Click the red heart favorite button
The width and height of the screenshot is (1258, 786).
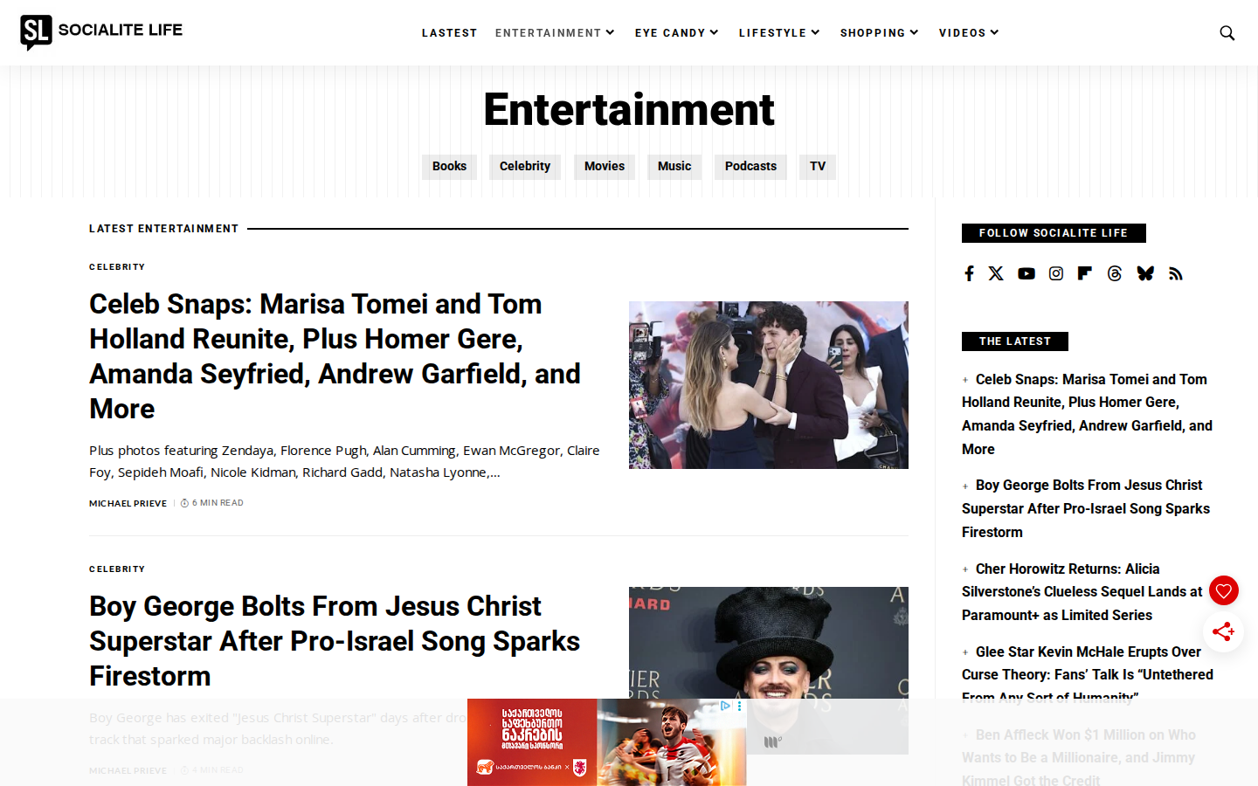[x=1224, y=591]
